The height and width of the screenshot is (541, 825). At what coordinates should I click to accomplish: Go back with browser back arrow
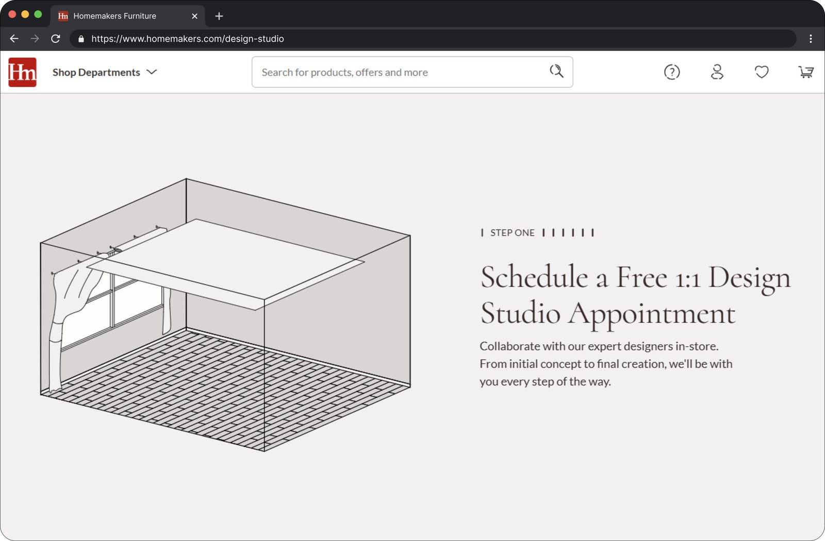tap(14, 39)
